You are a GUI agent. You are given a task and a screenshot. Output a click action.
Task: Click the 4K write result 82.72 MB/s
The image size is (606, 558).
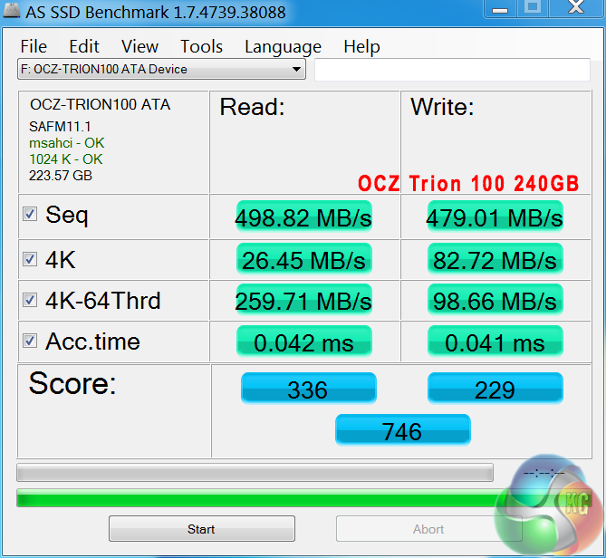495,259
